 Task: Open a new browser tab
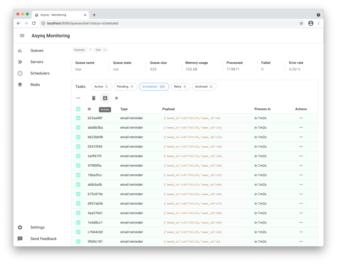pyautogui.click(x=94, y=15)
